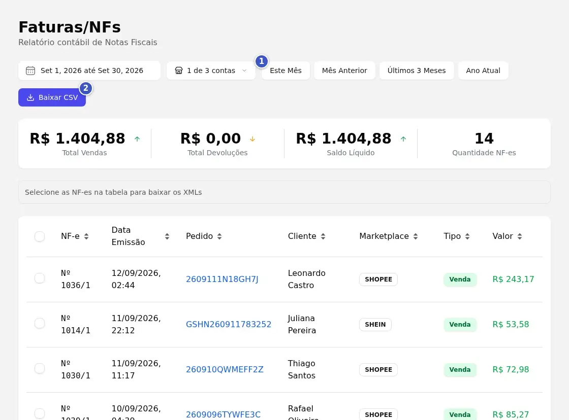Sort by Data Emissão using sort arrows
This screenshot has height=420, width=569.
click(x=167, y=236)
